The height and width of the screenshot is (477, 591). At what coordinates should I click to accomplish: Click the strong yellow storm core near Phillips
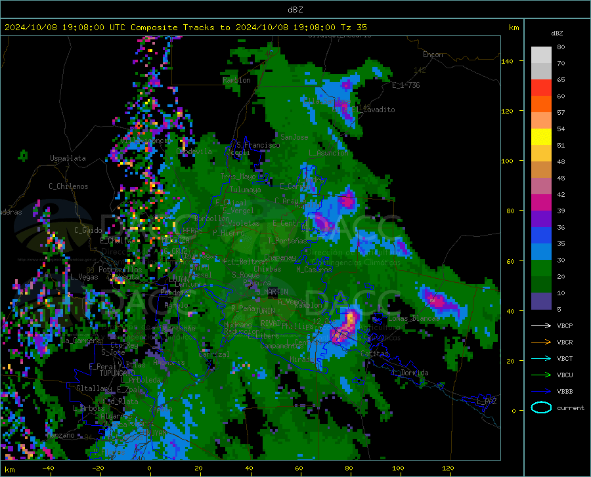[351, 320]
